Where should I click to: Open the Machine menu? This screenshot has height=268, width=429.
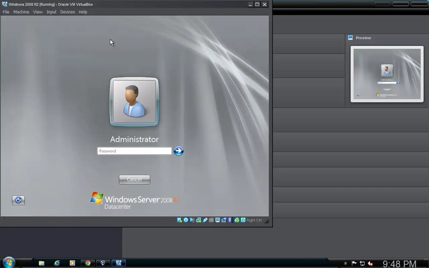[21, 12]
